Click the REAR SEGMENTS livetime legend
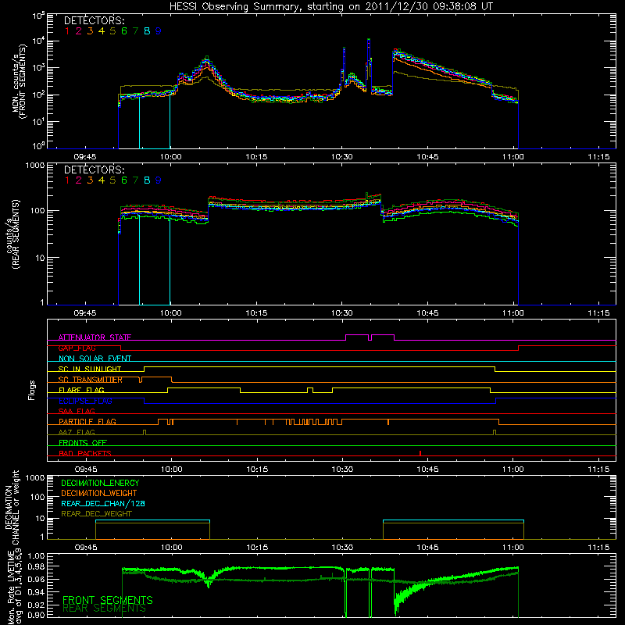The width and height of the screenshot is (625, 625). 105,609
